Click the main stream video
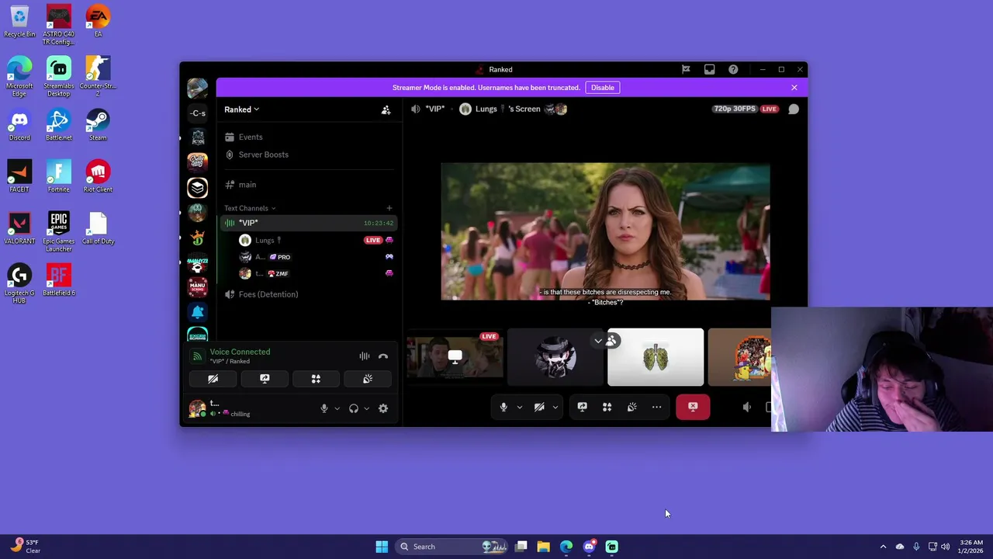 (605, 231)
